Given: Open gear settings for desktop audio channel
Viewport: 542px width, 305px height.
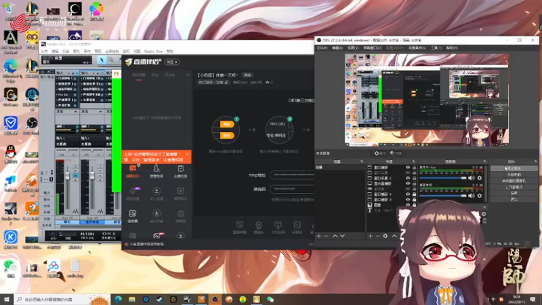Looking at the screenshot, I should point(480,196).
